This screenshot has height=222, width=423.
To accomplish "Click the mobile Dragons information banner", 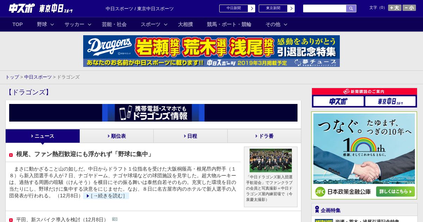I will point(153,113).
